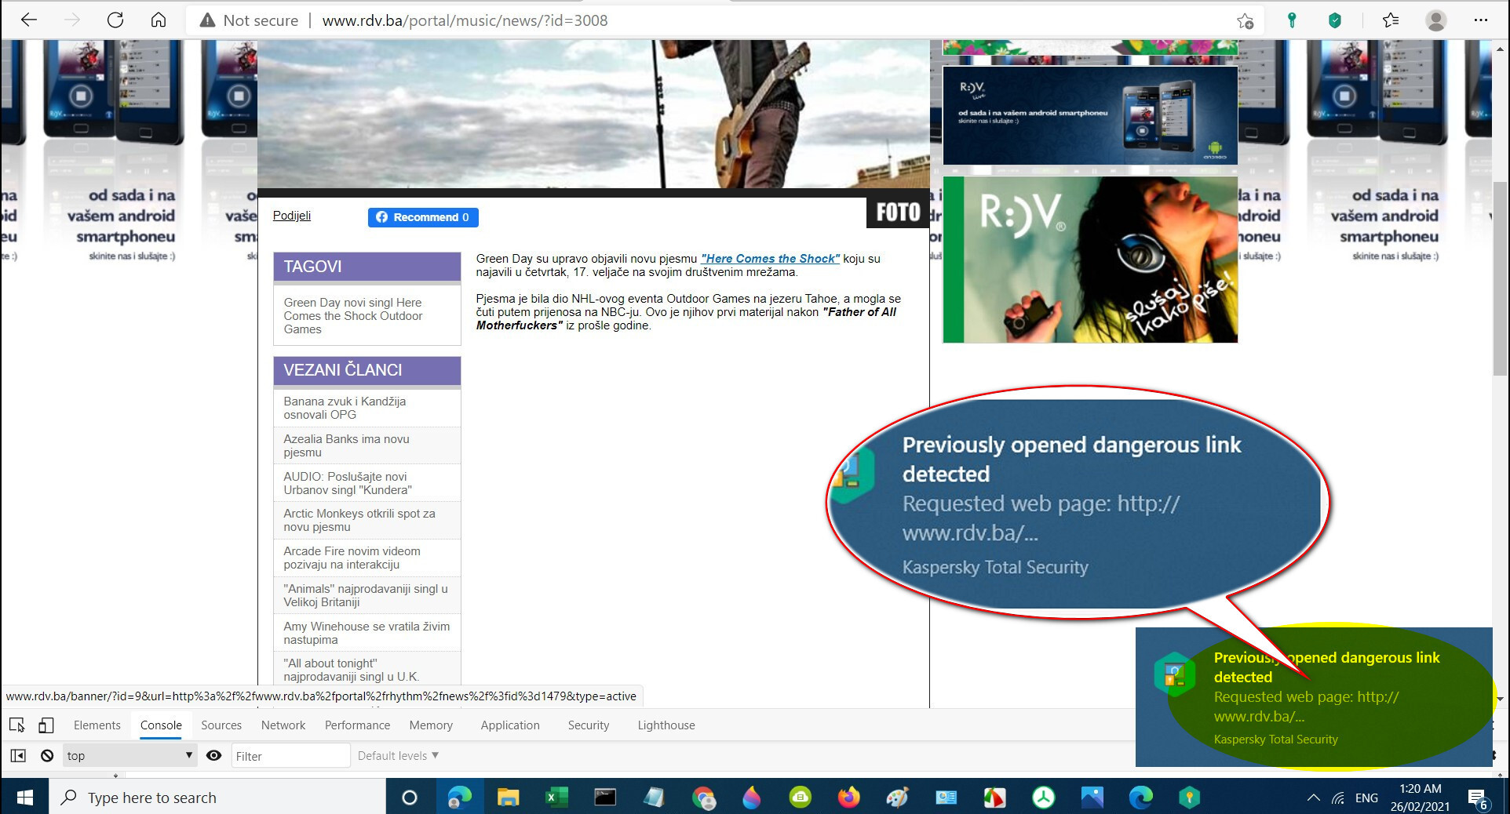Screen dimensions: 1510x814
Task: Open the Paint palette taskbar icon
Action: pyautogui.click(x=897, y=798)
